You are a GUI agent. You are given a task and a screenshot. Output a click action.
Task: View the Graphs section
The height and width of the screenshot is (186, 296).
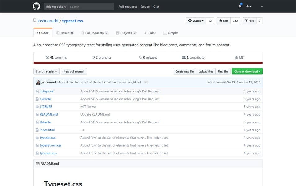(171, 33)
